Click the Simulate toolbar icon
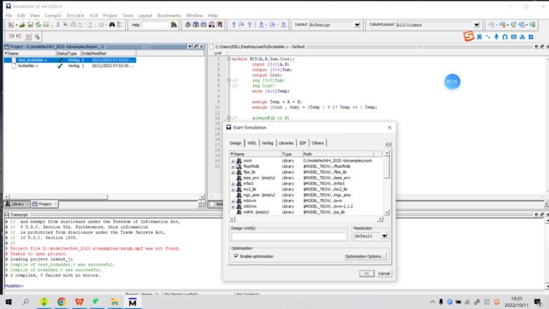549x309 pixels. 212,24
